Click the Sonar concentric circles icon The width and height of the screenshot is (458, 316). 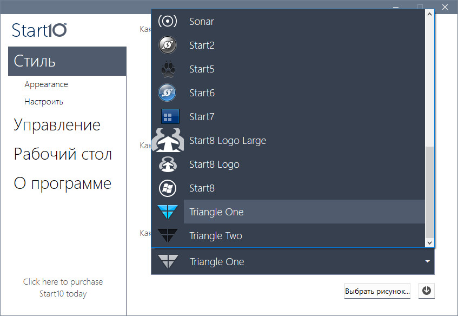click(x=168, y=21)
